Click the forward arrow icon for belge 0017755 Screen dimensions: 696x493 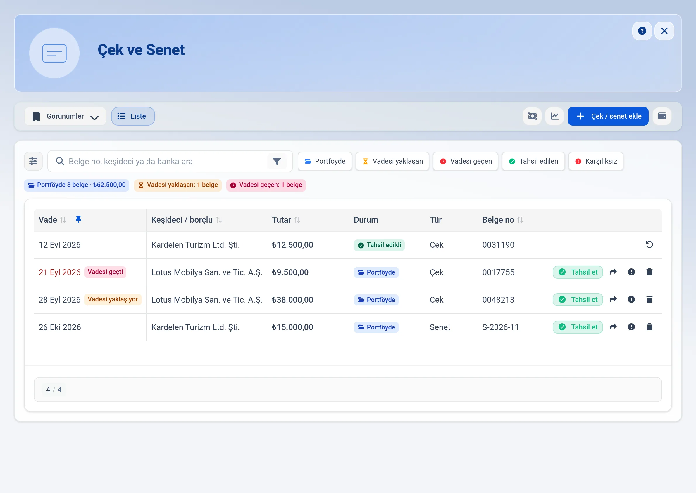coord(613,272)
